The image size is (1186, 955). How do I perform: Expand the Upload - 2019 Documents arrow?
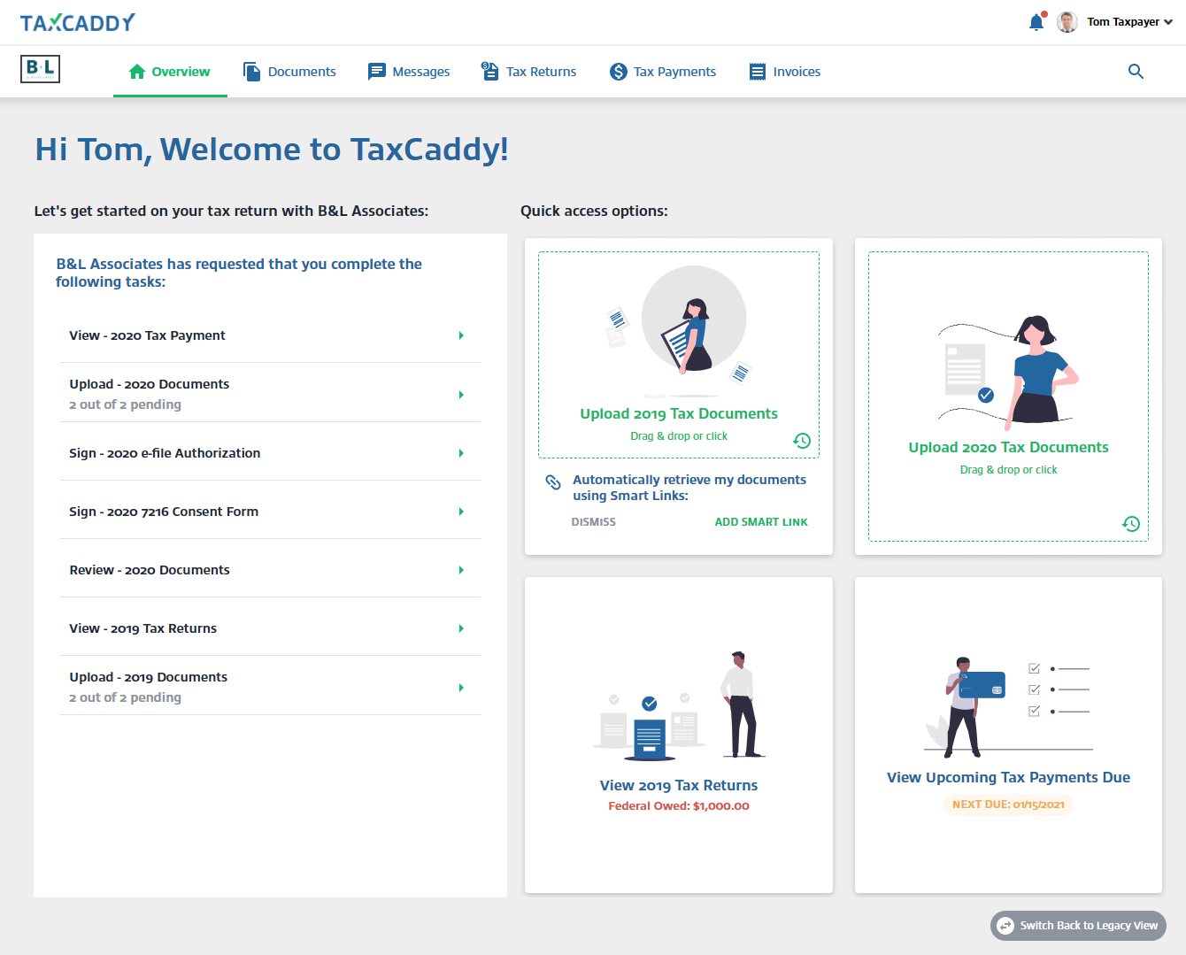461,688
